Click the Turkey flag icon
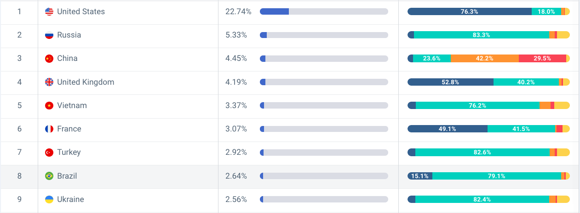 pyautogui.click(x=49, y=153)
